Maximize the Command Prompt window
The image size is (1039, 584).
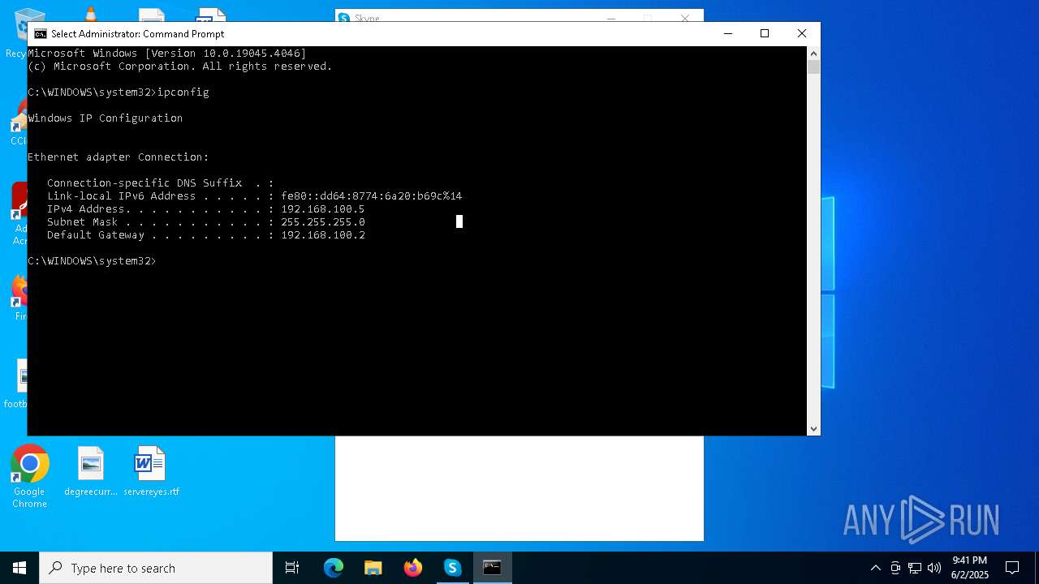pyautogui.click(x=764, y=33)
